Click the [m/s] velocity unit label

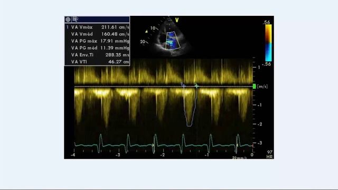(262, 87)
